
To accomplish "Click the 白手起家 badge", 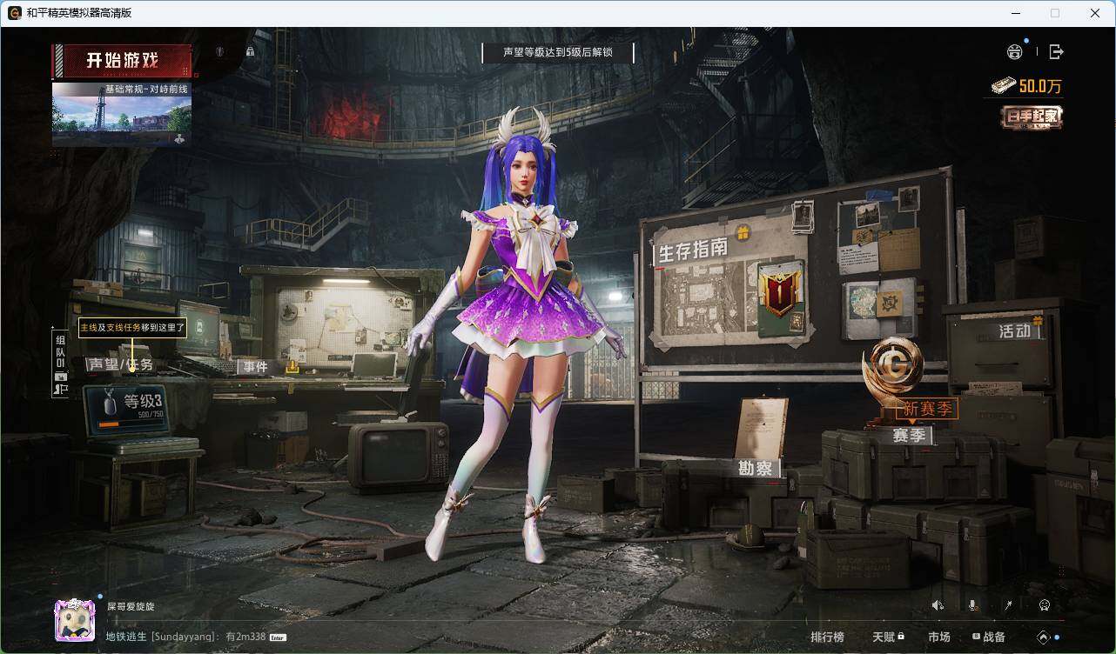I will pos(1032,117).
